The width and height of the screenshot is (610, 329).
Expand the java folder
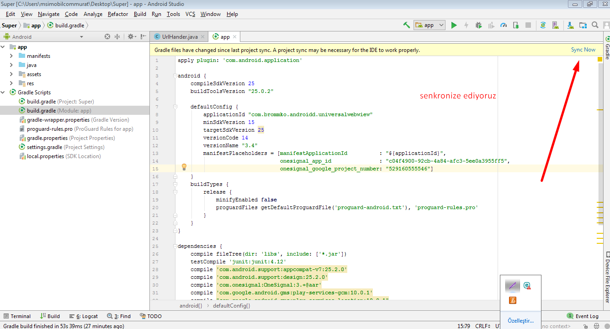[x=11, y=65]
